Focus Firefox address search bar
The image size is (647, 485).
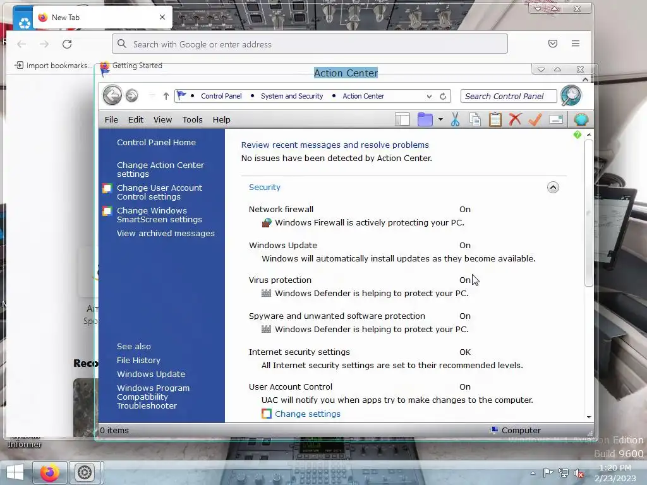coord(310,44)
